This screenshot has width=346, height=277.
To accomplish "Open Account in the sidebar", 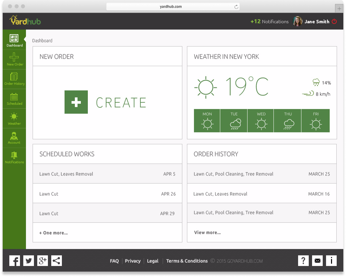I will 14,138.
